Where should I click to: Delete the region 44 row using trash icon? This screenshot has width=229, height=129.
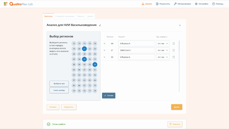click(174, 44)
